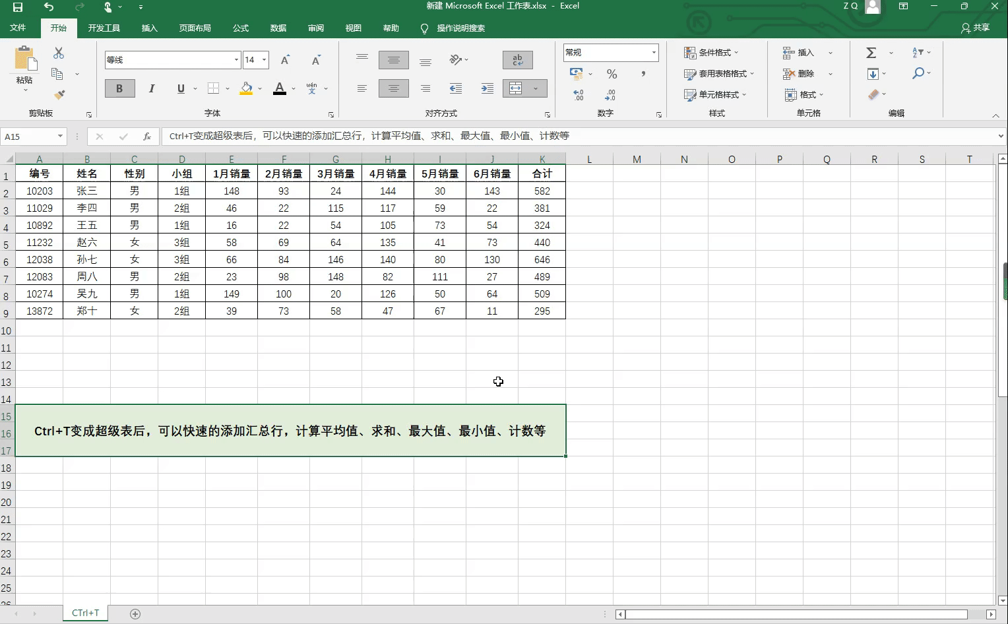
Task: Switch to the 视图 ribbon tab
Action: 354,28
